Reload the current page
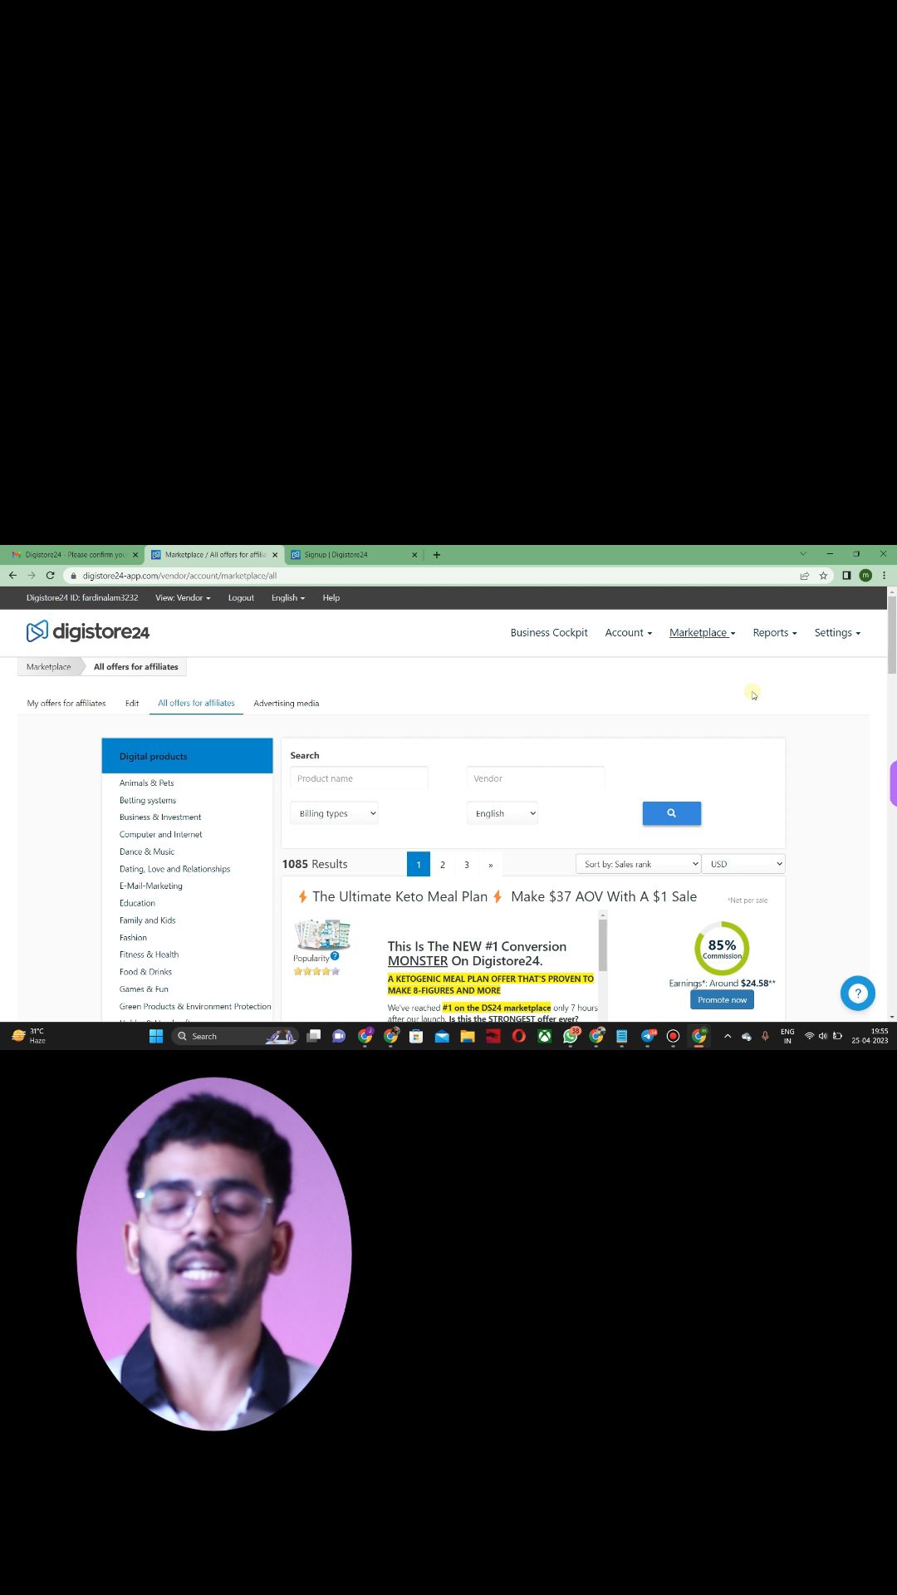This screenshot has height=1595, width=897. (x=50, y=575)
